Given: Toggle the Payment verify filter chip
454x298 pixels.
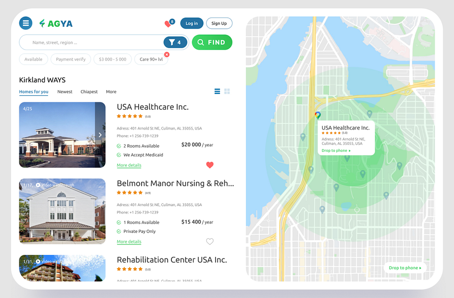Looking at the screenshot, I should (x=71, y=59).
